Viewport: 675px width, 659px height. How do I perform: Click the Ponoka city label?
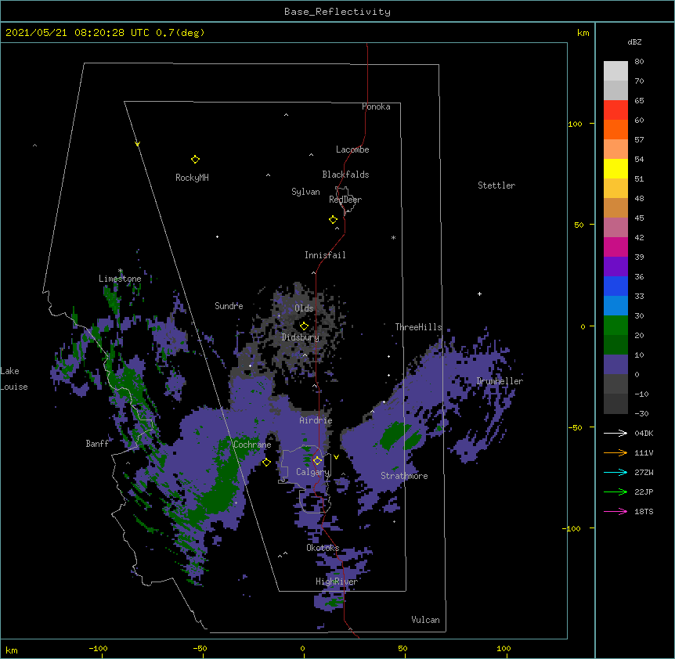coord(376,106)
